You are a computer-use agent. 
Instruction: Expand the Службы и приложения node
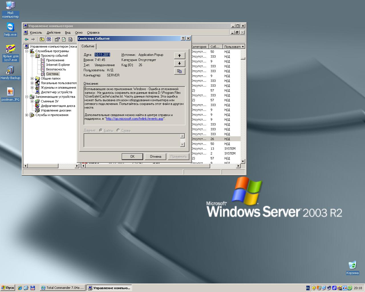tap(27, 115)
